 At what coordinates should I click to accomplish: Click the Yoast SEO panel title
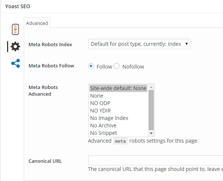pyautogui.click(x=18, y=6)
